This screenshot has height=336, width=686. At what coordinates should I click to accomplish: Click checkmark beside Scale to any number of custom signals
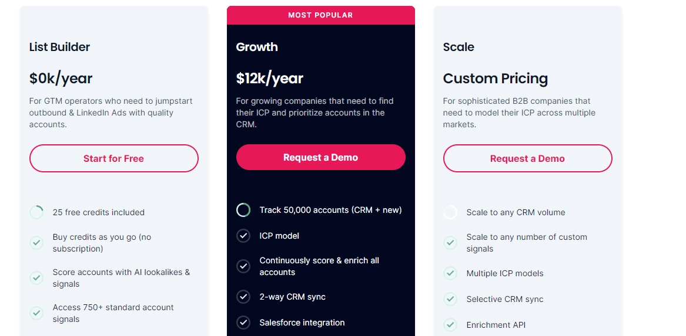(450, 243)
